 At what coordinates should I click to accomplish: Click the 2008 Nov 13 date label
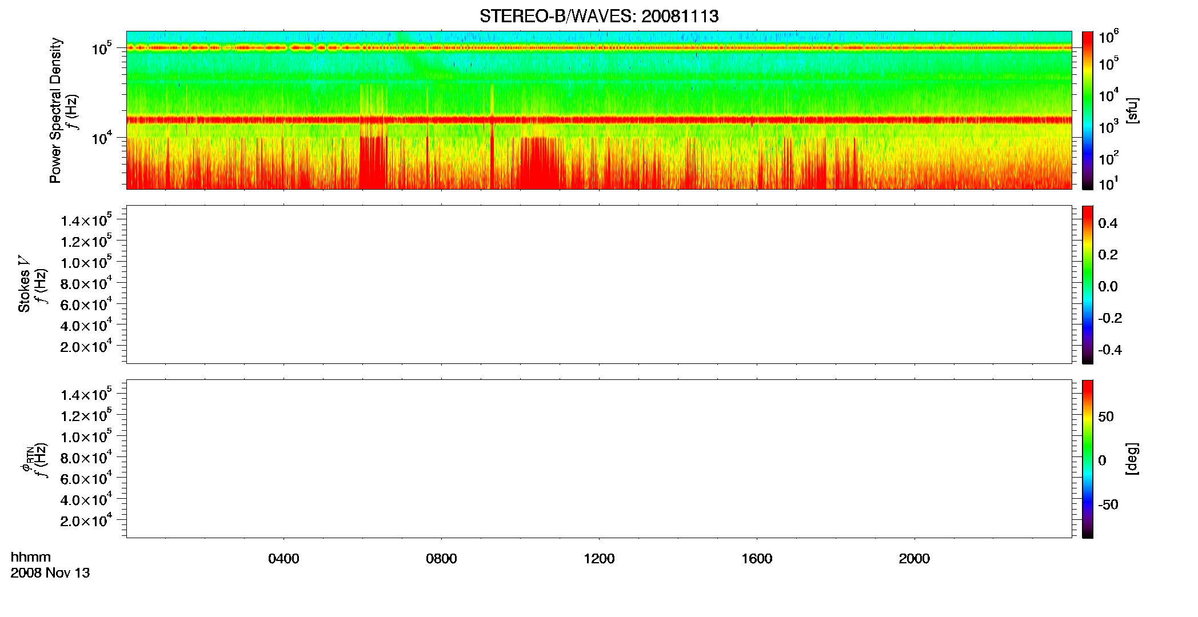tap(50, 573)
